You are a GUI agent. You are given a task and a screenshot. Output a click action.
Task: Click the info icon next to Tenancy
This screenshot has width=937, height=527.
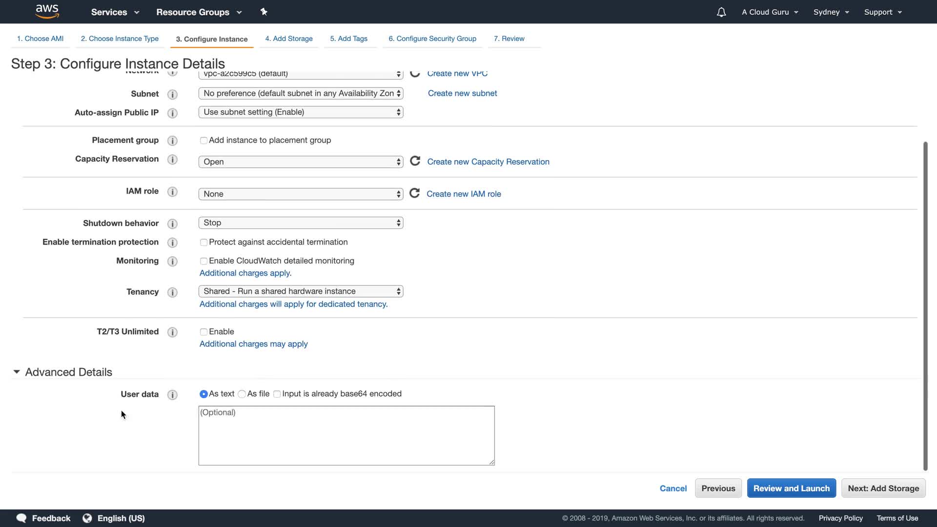(172, 292)
